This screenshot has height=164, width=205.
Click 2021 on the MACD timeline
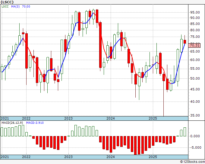click(5, 157)
